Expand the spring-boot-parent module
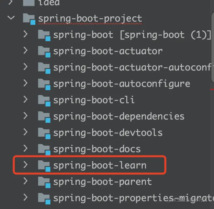Screen dimensions: 214x209 [x=26, y=181]
